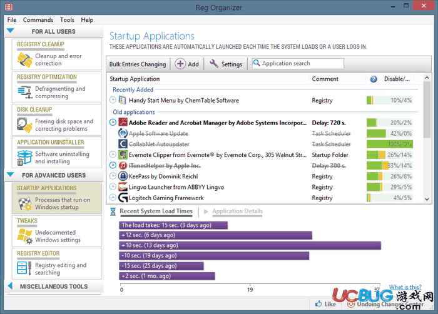Toggle delay clock for Evernote Clipper entry

click(x=113, y=154)
